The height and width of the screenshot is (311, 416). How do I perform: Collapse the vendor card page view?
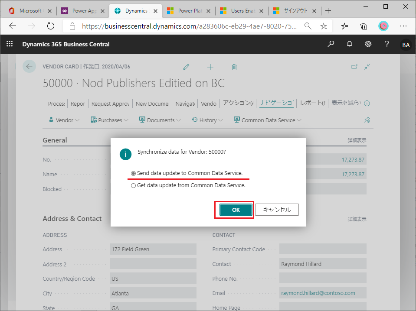tap(367, 67)
